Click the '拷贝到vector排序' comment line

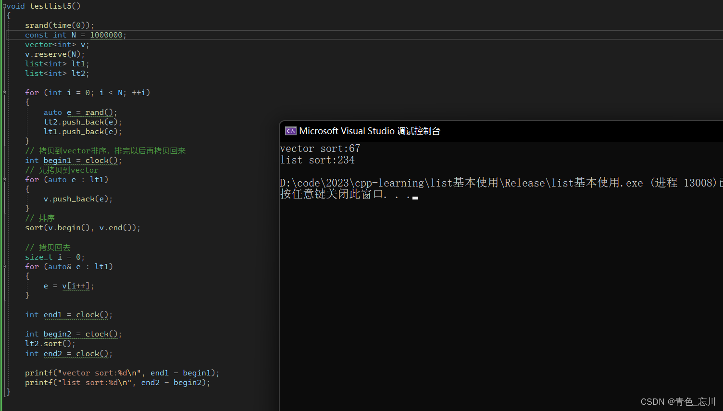coord(105,151)
